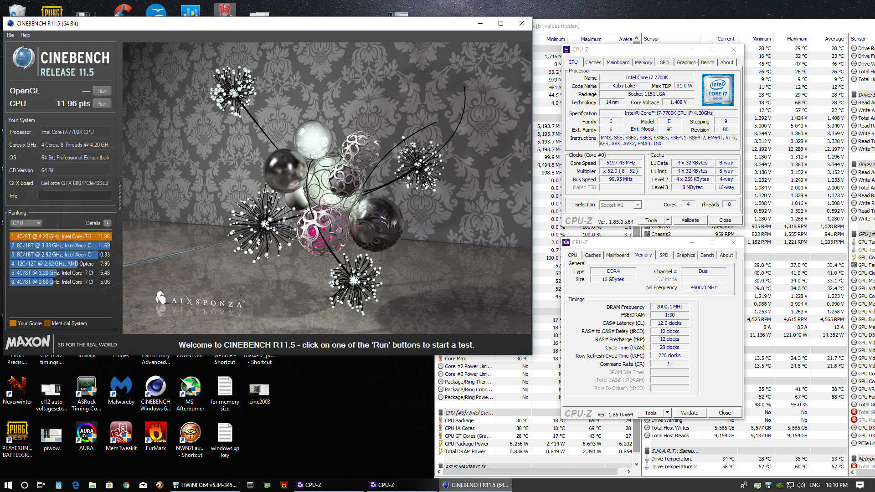Image resolution: width=875 pixels, height=492 pixels.
Task: Click the HWiNFO horizontal scrollbar right arrow
Action: point(628,472)
